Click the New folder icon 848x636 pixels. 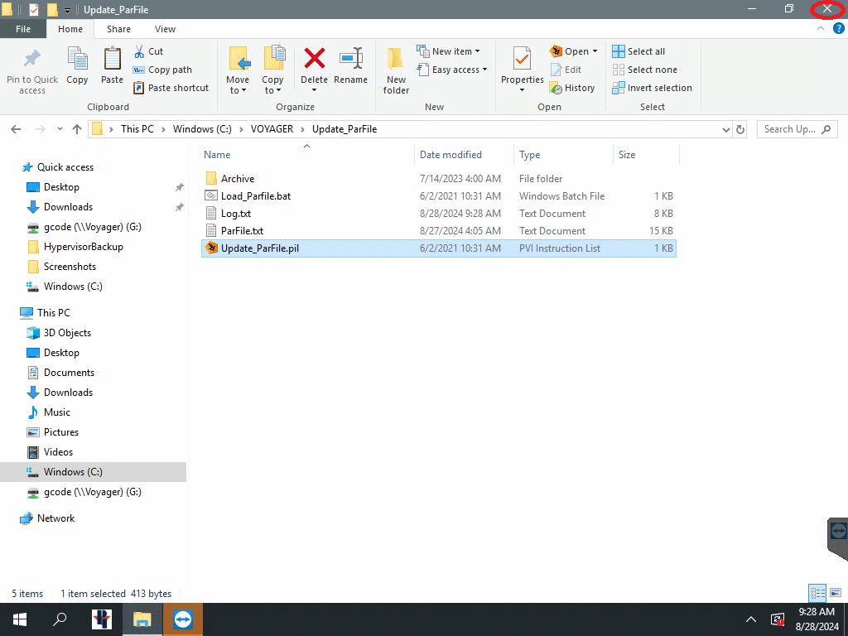point(396,70)
